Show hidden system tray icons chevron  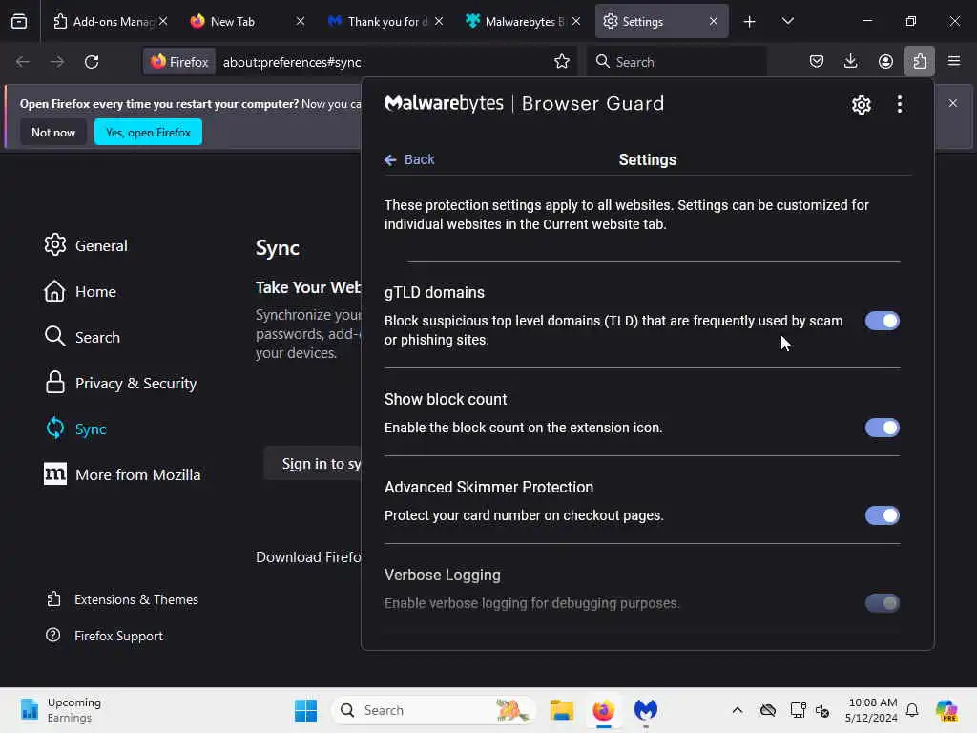[738, 710]
